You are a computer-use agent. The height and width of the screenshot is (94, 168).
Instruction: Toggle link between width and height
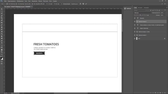(x=33, y=4)
